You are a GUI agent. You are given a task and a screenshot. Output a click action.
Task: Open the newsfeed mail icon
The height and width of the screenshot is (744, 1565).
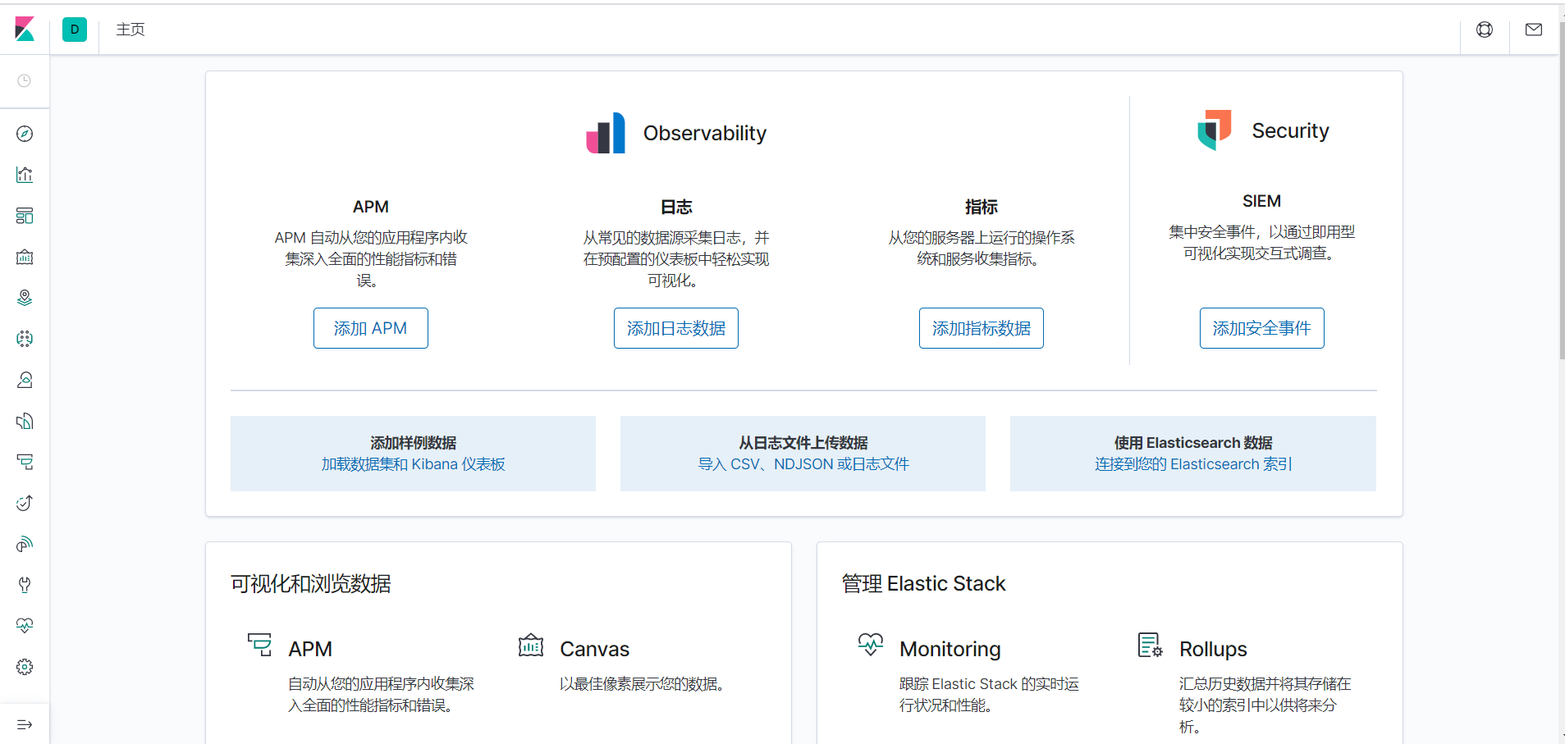pos(1534,30)
